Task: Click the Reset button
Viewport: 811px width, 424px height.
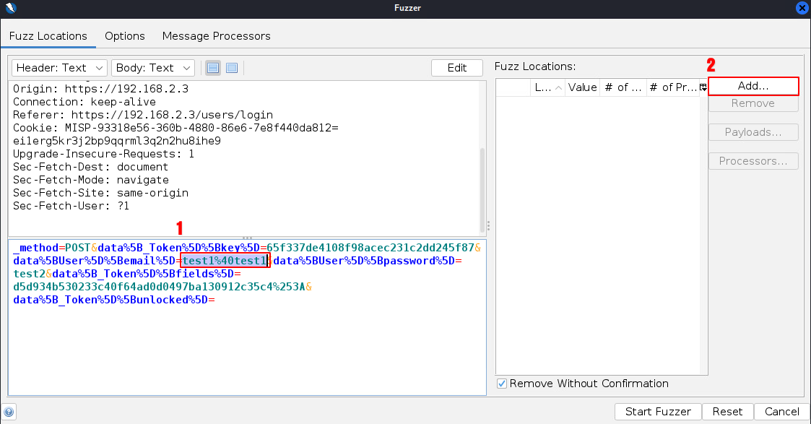Action: click(727, 412)
